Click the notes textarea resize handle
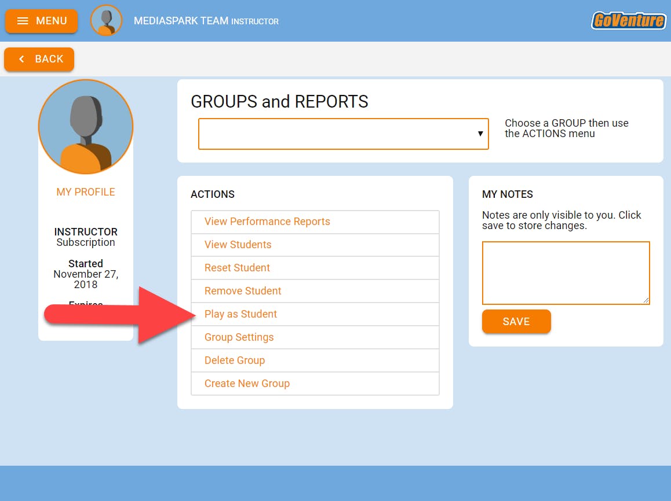The width and height of the screenshot is (671, 501). [x=646, y=300]
